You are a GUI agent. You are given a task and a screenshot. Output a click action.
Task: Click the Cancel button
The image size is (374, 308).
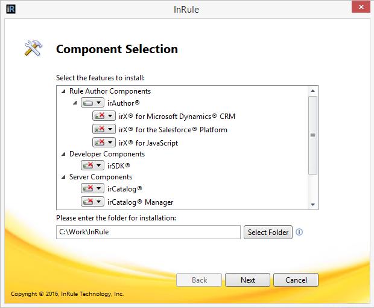[x=296, y=280]
